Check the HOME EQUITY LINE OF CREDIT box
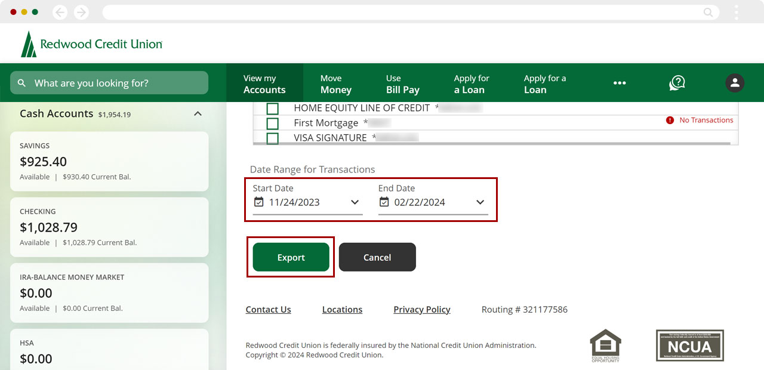 click(x=272, y=109)
